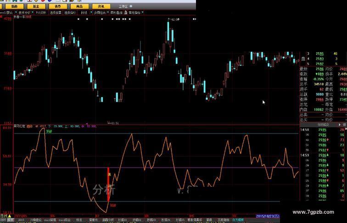
Task: Toggle the lock icon beside 图形叠加
Action: tap(126, 12)
